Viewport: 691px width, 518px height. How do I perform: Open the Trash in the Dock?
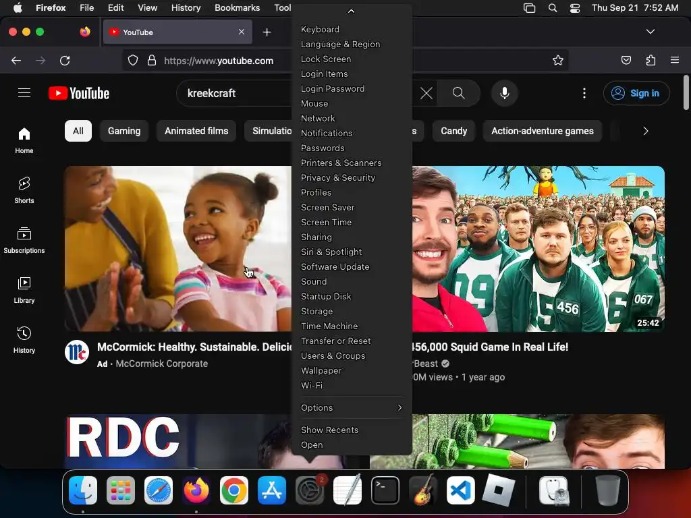607,490
